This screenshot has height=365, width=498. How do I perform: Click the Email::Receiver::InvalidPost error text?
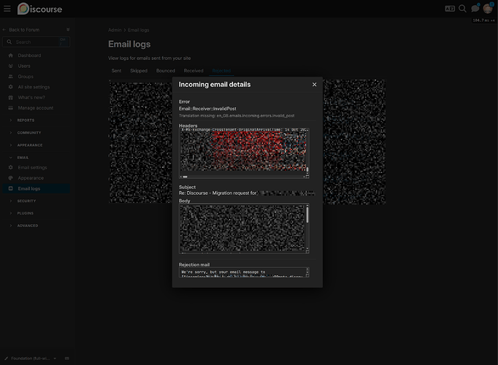click(x=207, y=109)
